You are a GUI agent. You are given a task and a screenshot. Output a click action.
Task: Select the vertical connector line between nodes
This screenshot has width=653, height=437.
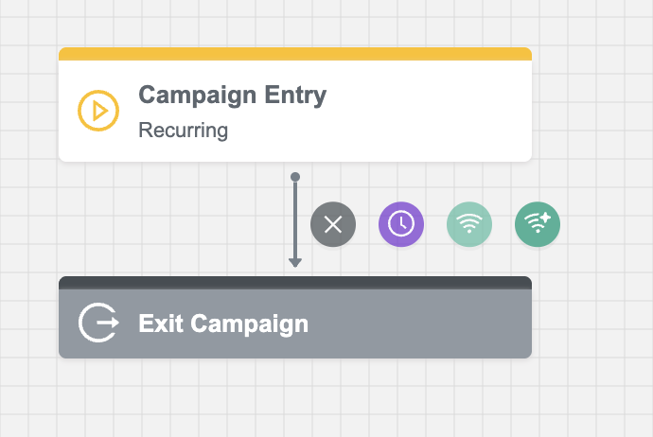coord(295,218)
